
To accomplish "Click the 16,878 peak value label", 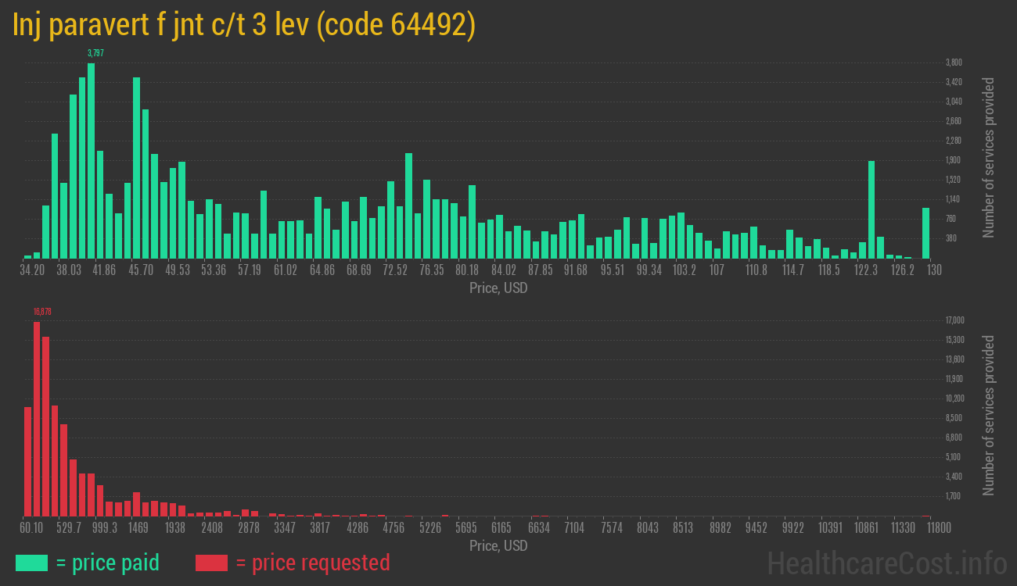I will [42, 312].
